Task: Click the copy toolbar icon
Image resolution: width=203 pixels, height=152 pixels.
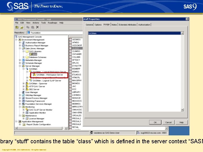Action: pos(28,27)
